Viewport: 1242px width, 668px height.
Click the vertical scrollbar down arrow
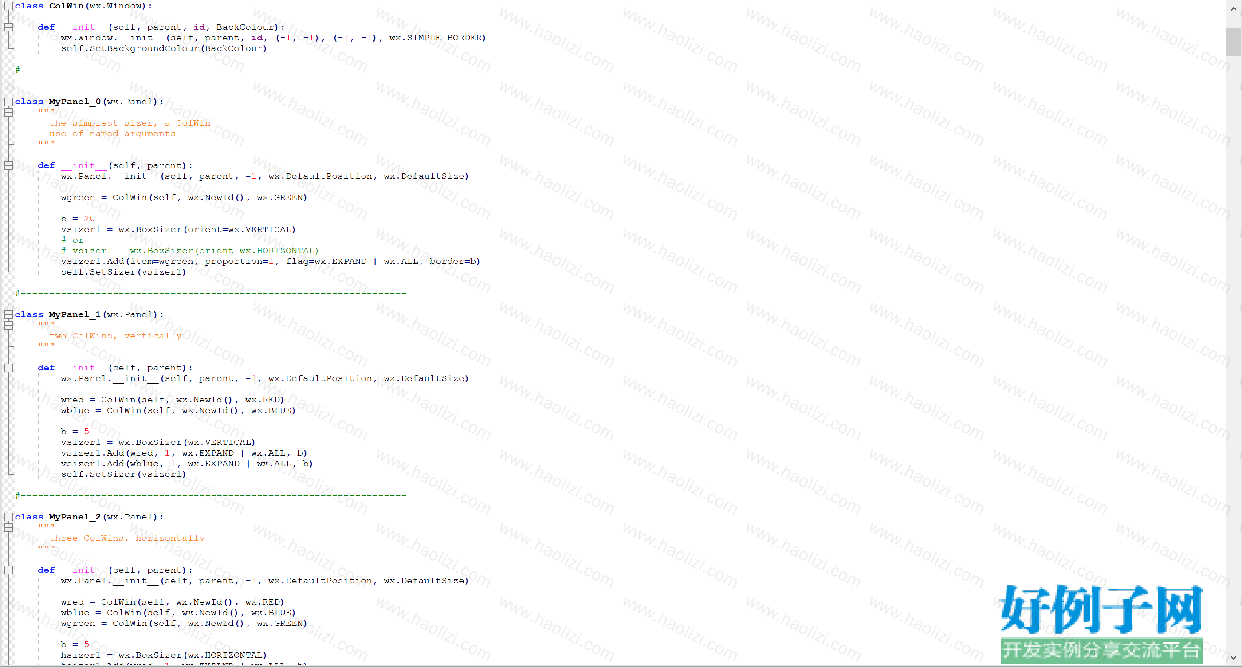coord(1234,658)
